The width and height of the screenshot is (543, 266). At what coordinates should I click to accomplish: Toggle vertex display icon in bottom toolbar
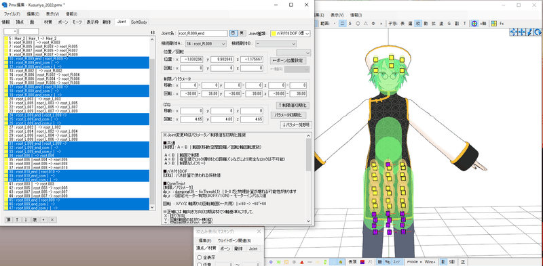coord(270,262)
